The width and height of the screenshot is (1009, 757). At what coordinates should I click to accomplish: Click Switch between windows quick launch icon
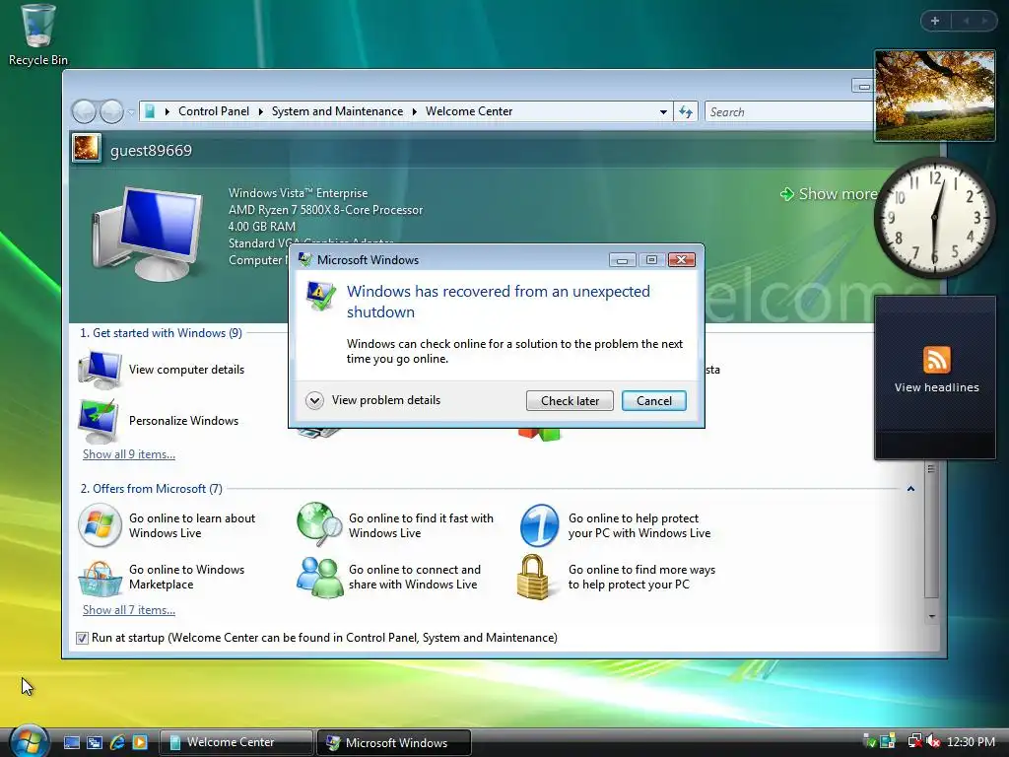tap(95, 742)
